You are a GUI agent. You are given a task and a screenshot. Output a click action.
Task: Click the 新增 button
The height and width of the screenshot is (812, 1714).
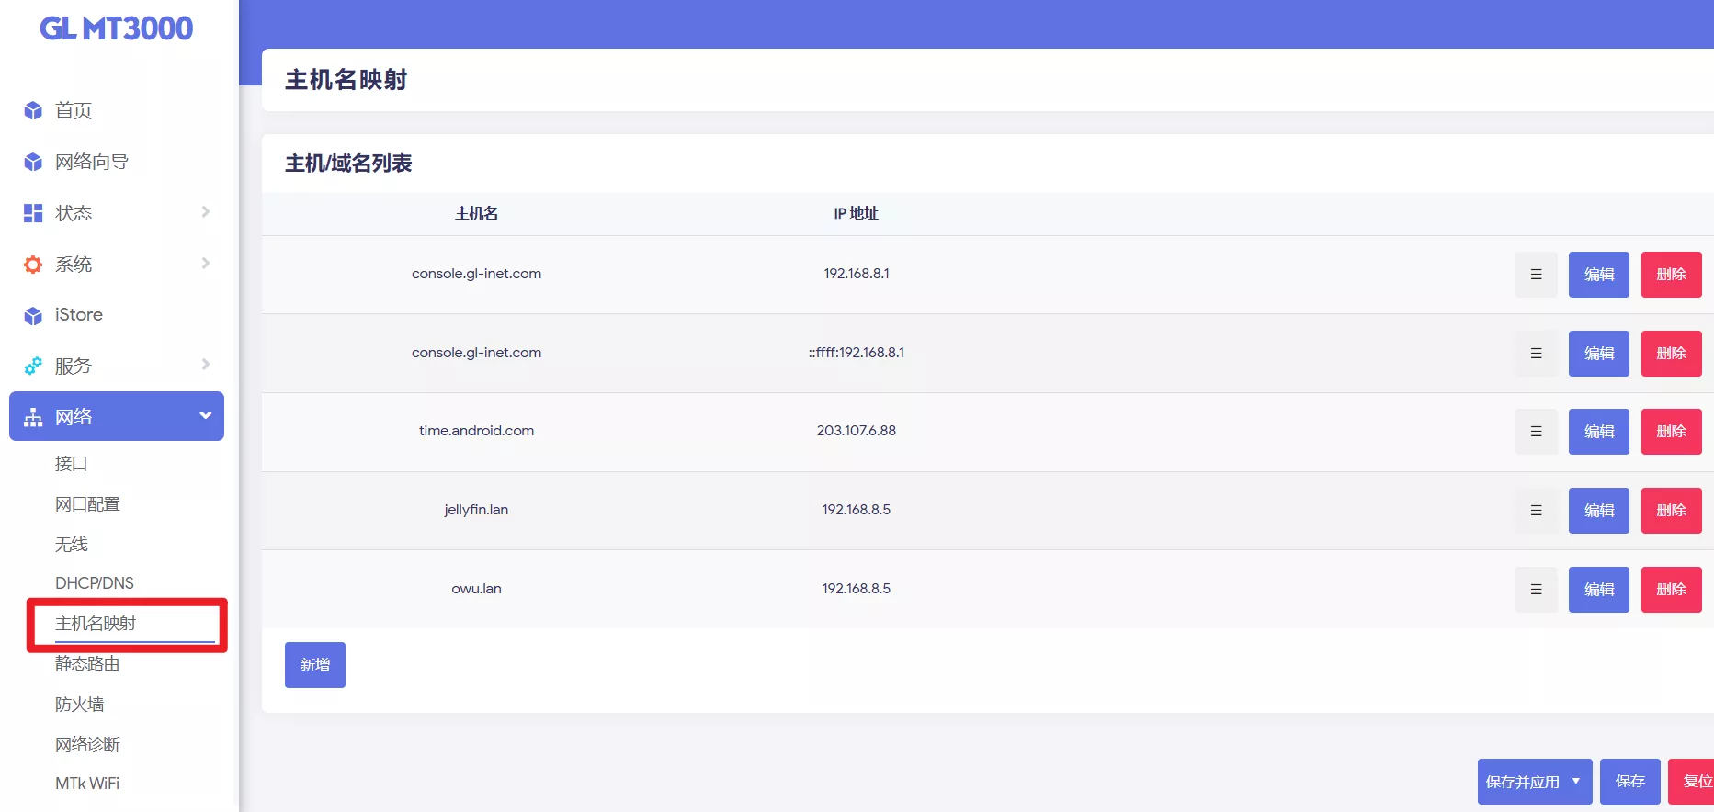[x=315, y=665]
